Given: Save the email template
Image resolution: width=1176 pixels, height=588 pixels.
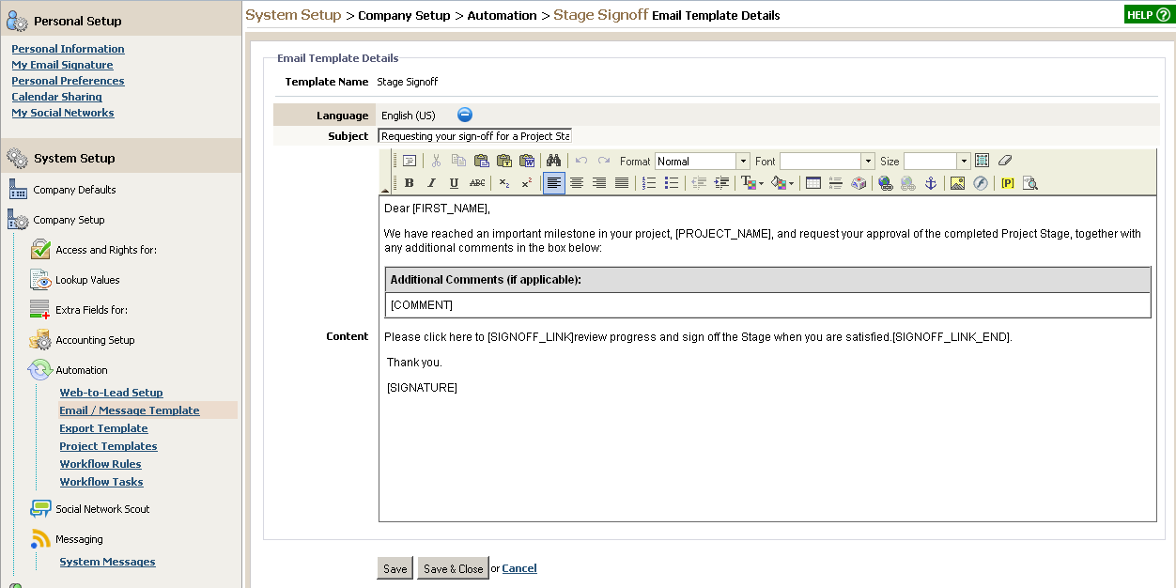Looking at the screenshot, I should (x=395, y=568).
